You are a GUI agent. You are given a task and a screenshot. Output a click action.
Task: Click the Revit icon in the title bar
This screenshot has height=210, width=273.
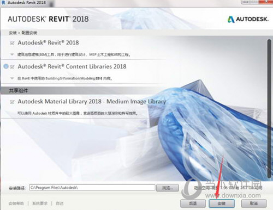tap(3, 3)
